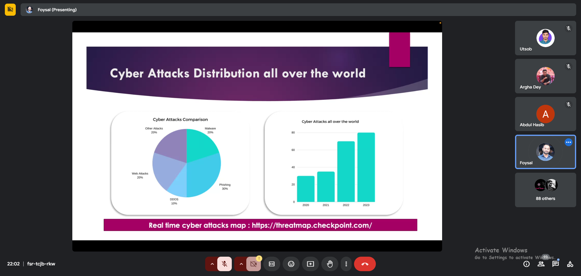Open the activities icon

pyautogui.click(x=570, y=264)
